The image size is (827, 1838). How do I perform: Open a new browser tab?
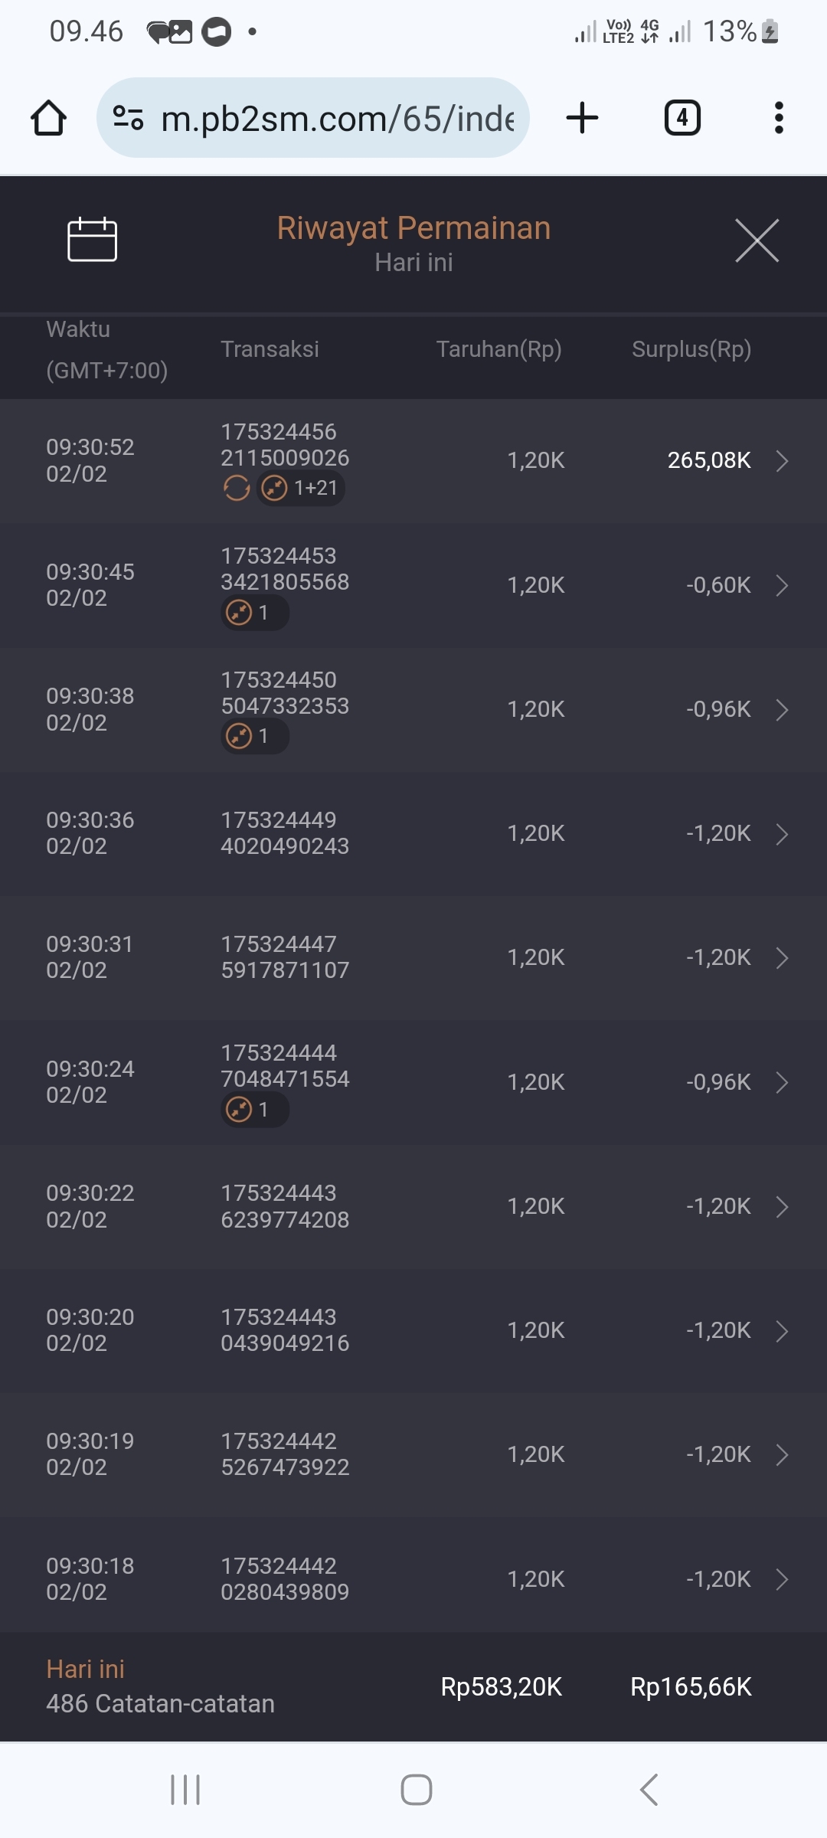582,118
